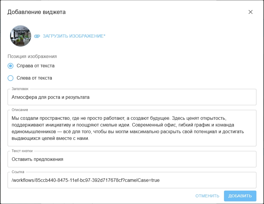The image size is (264, 204).
Task: Click the small Заголовок field label
Action: click(20, 89)
